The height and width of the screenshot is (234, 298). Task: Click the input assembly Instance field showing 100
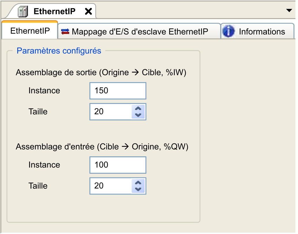click(x=118, y=165)
